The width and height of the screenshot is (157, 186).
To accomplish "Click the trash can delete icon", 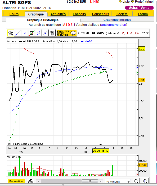I will (52, 33).
